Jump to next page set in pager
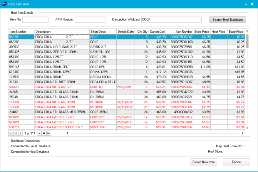The width and height of the screenshot is (258, 172). pyautogui.click(x=44, y=133)
